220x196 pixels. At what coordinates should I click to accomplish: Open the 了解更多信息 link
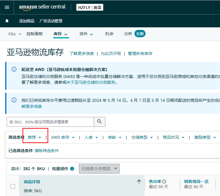81,54
